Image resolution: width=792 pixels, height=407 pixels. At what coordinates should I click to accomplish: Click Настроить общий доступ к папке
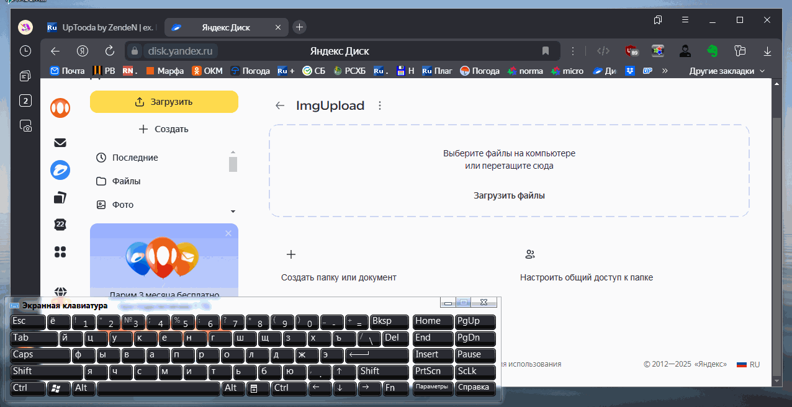(587, 277)
